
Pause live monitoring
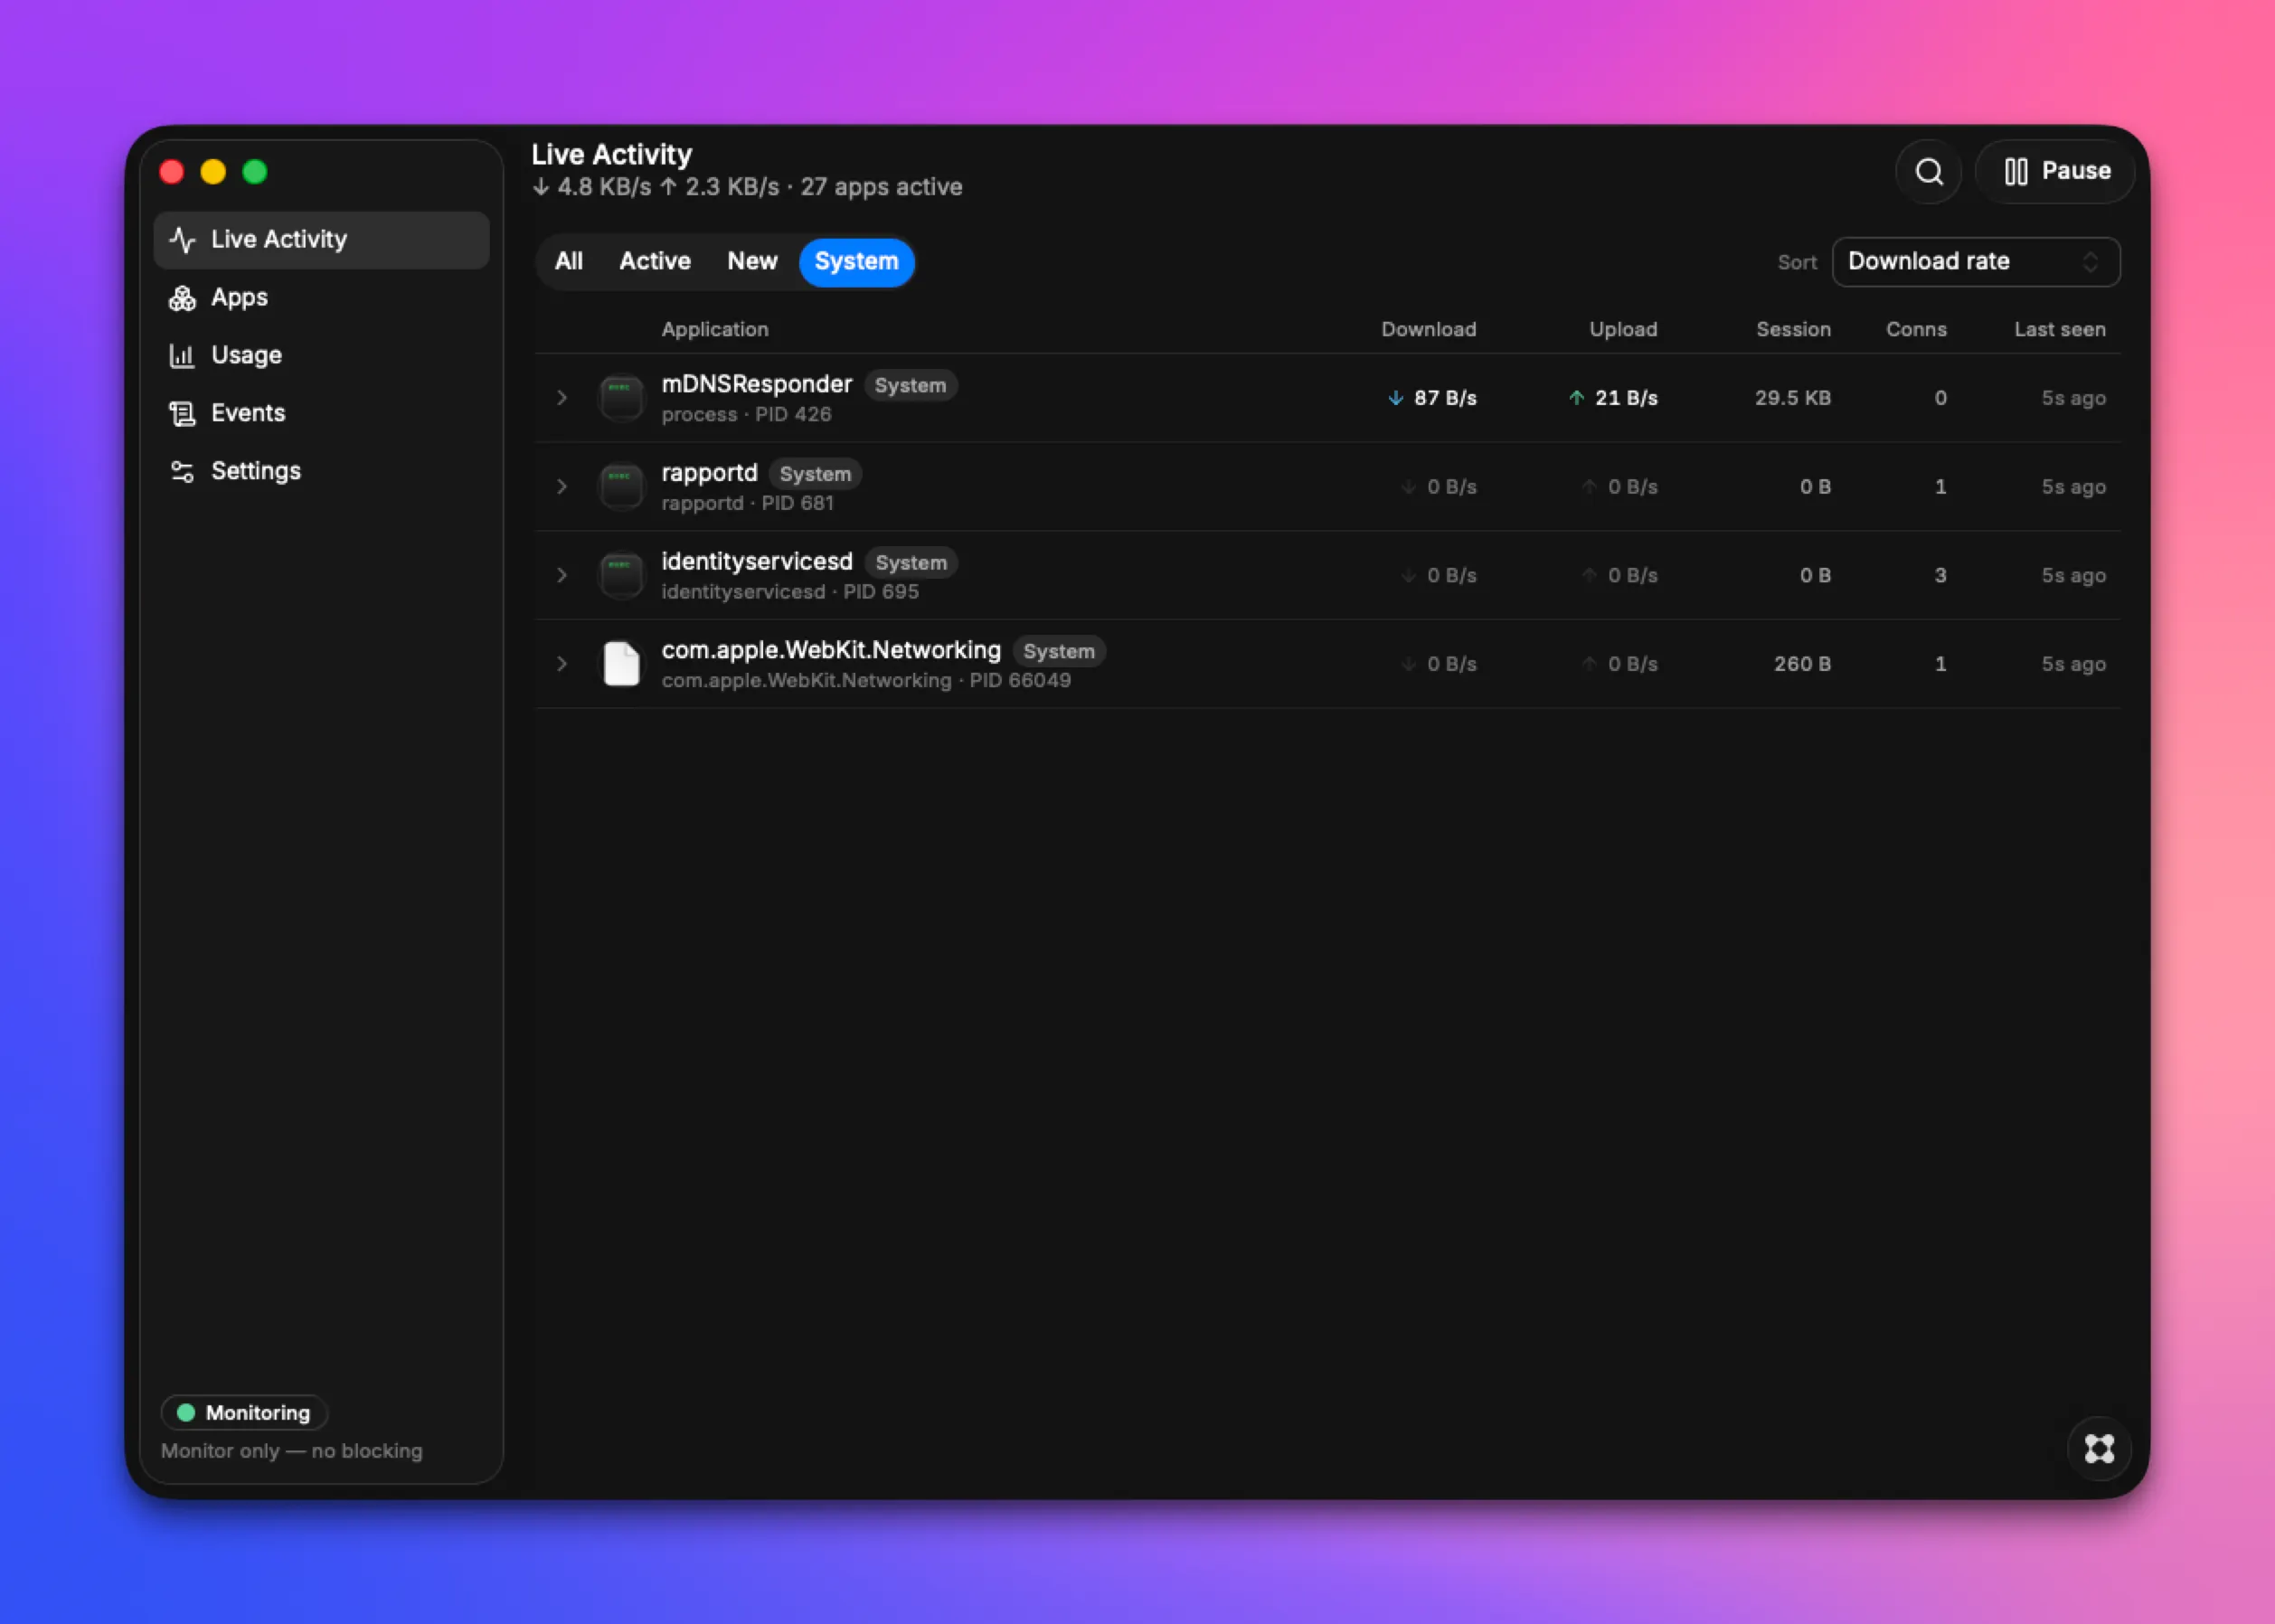(2056, 172)
